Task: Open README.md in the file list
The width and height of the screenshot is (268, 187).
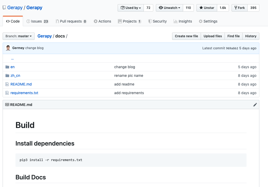Action: pyautogui.click(x=21, y=84)
